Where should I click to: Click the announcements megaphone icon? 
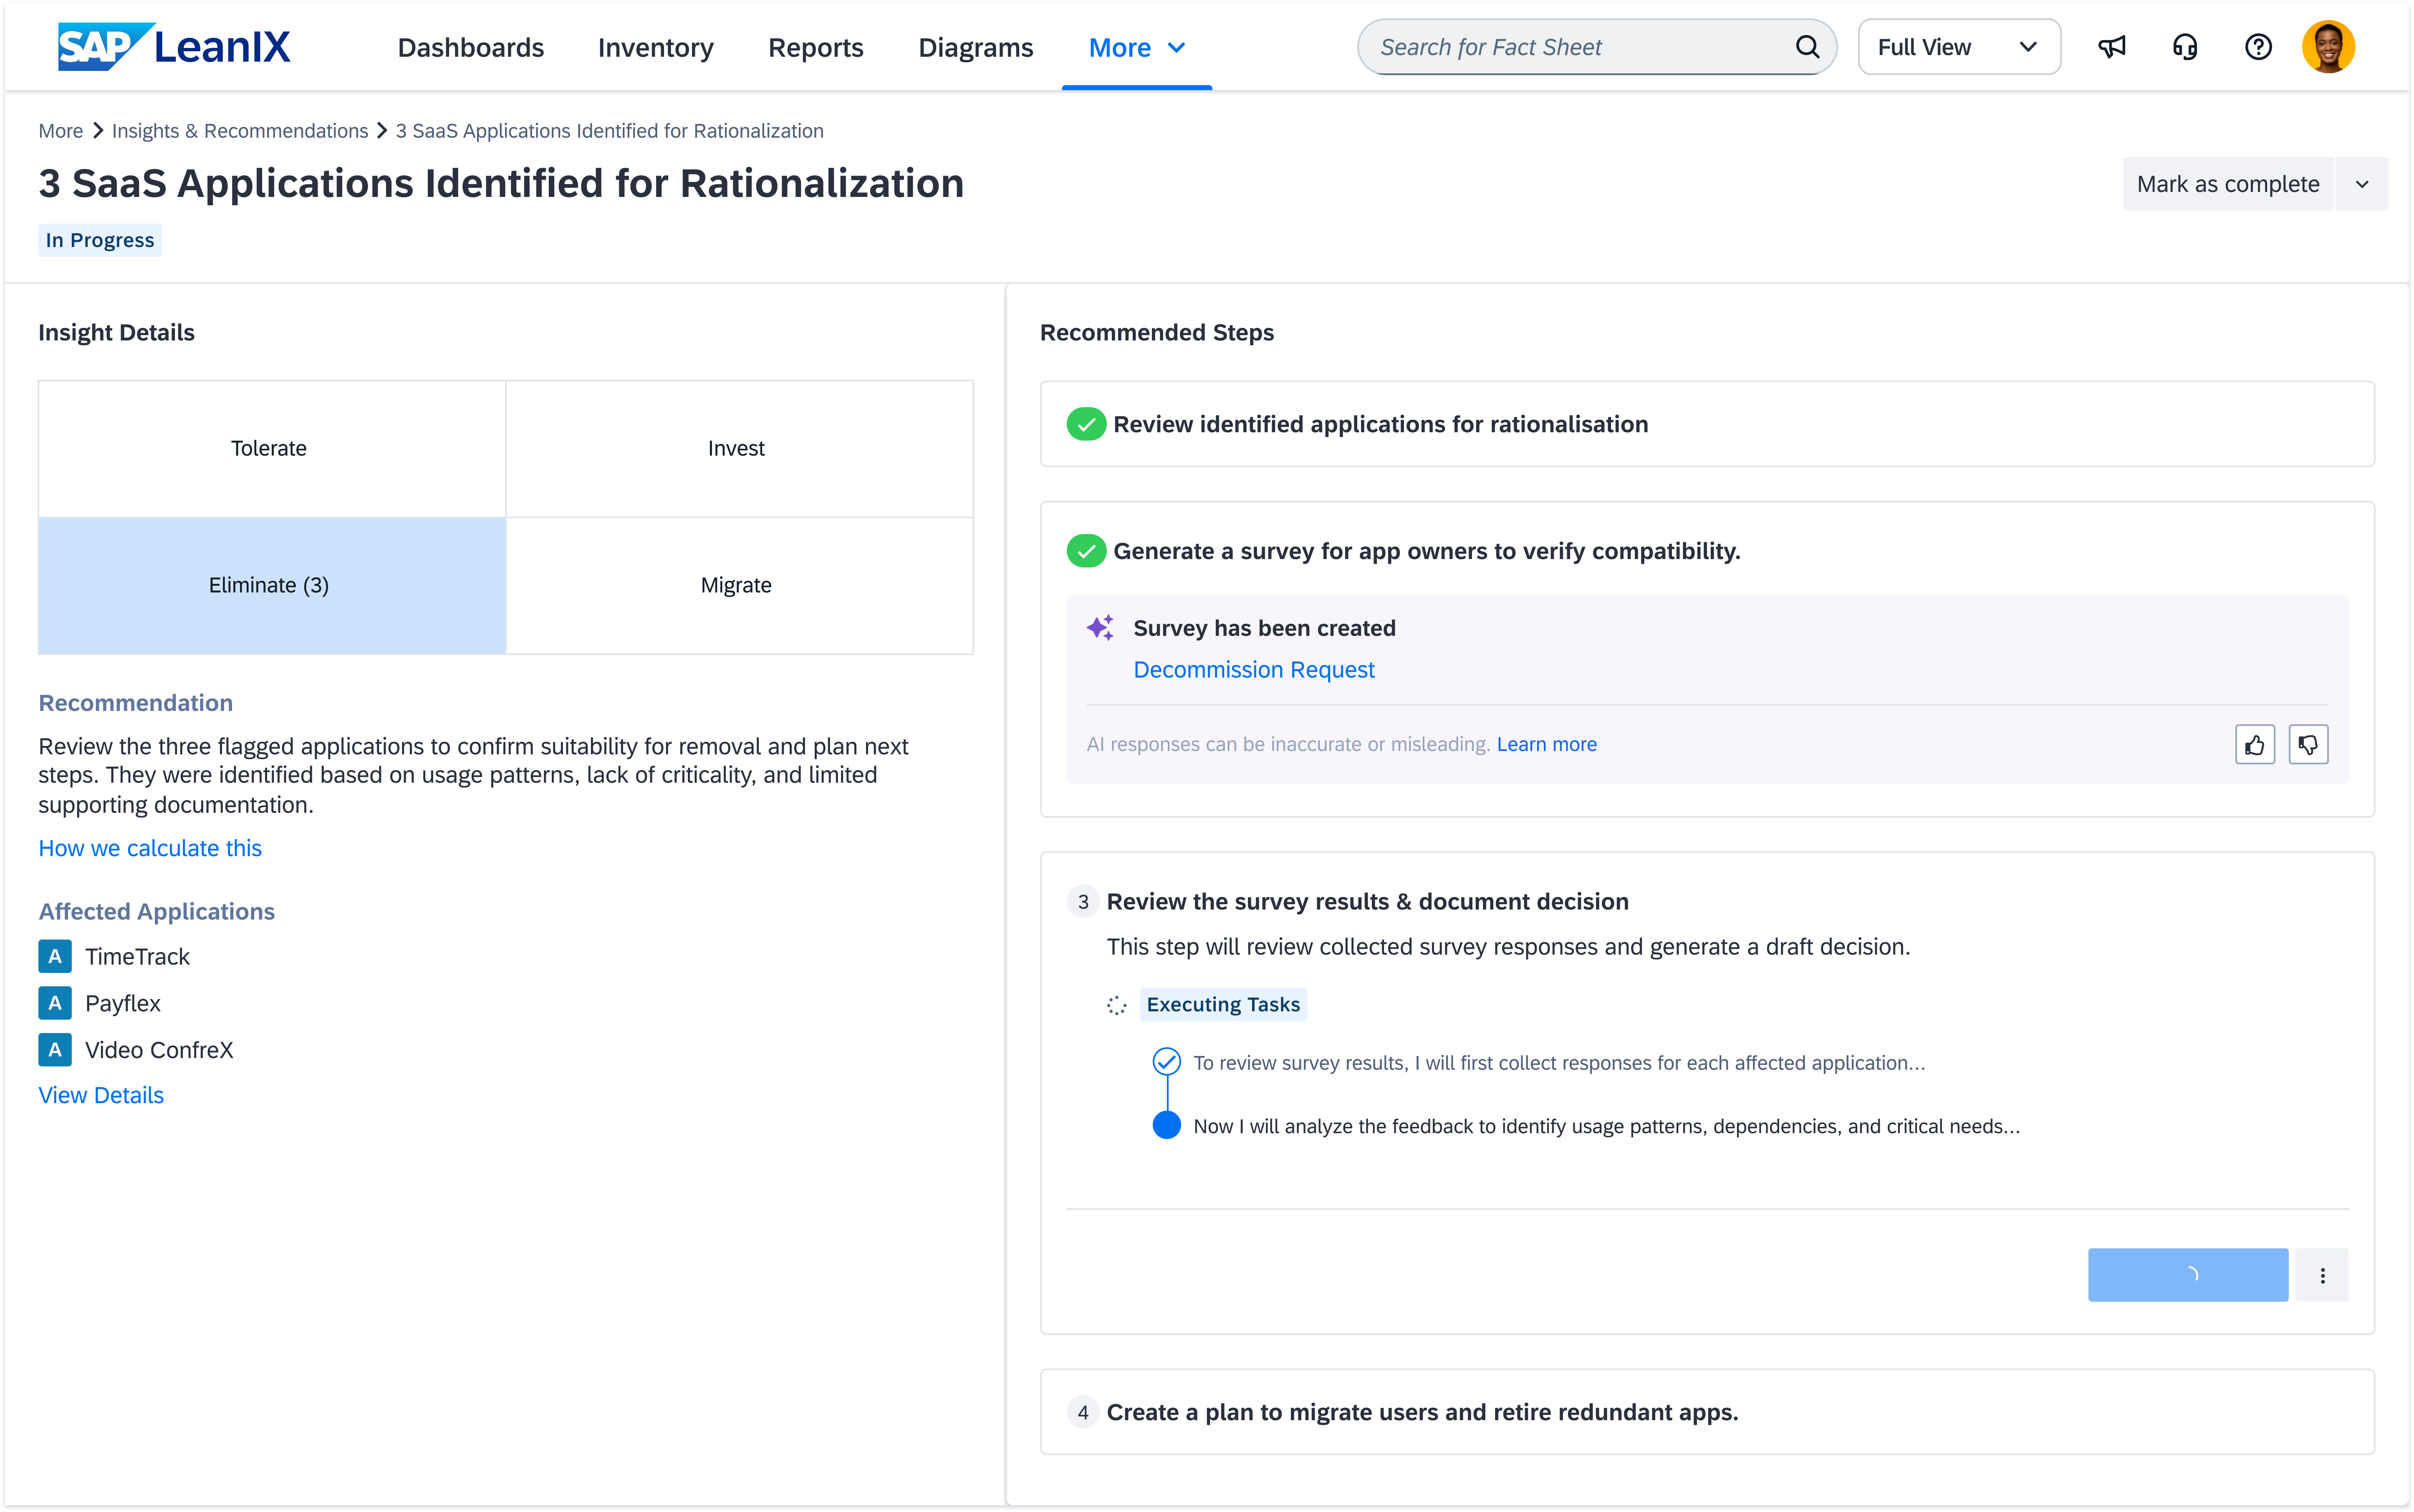click(2111, 47)
